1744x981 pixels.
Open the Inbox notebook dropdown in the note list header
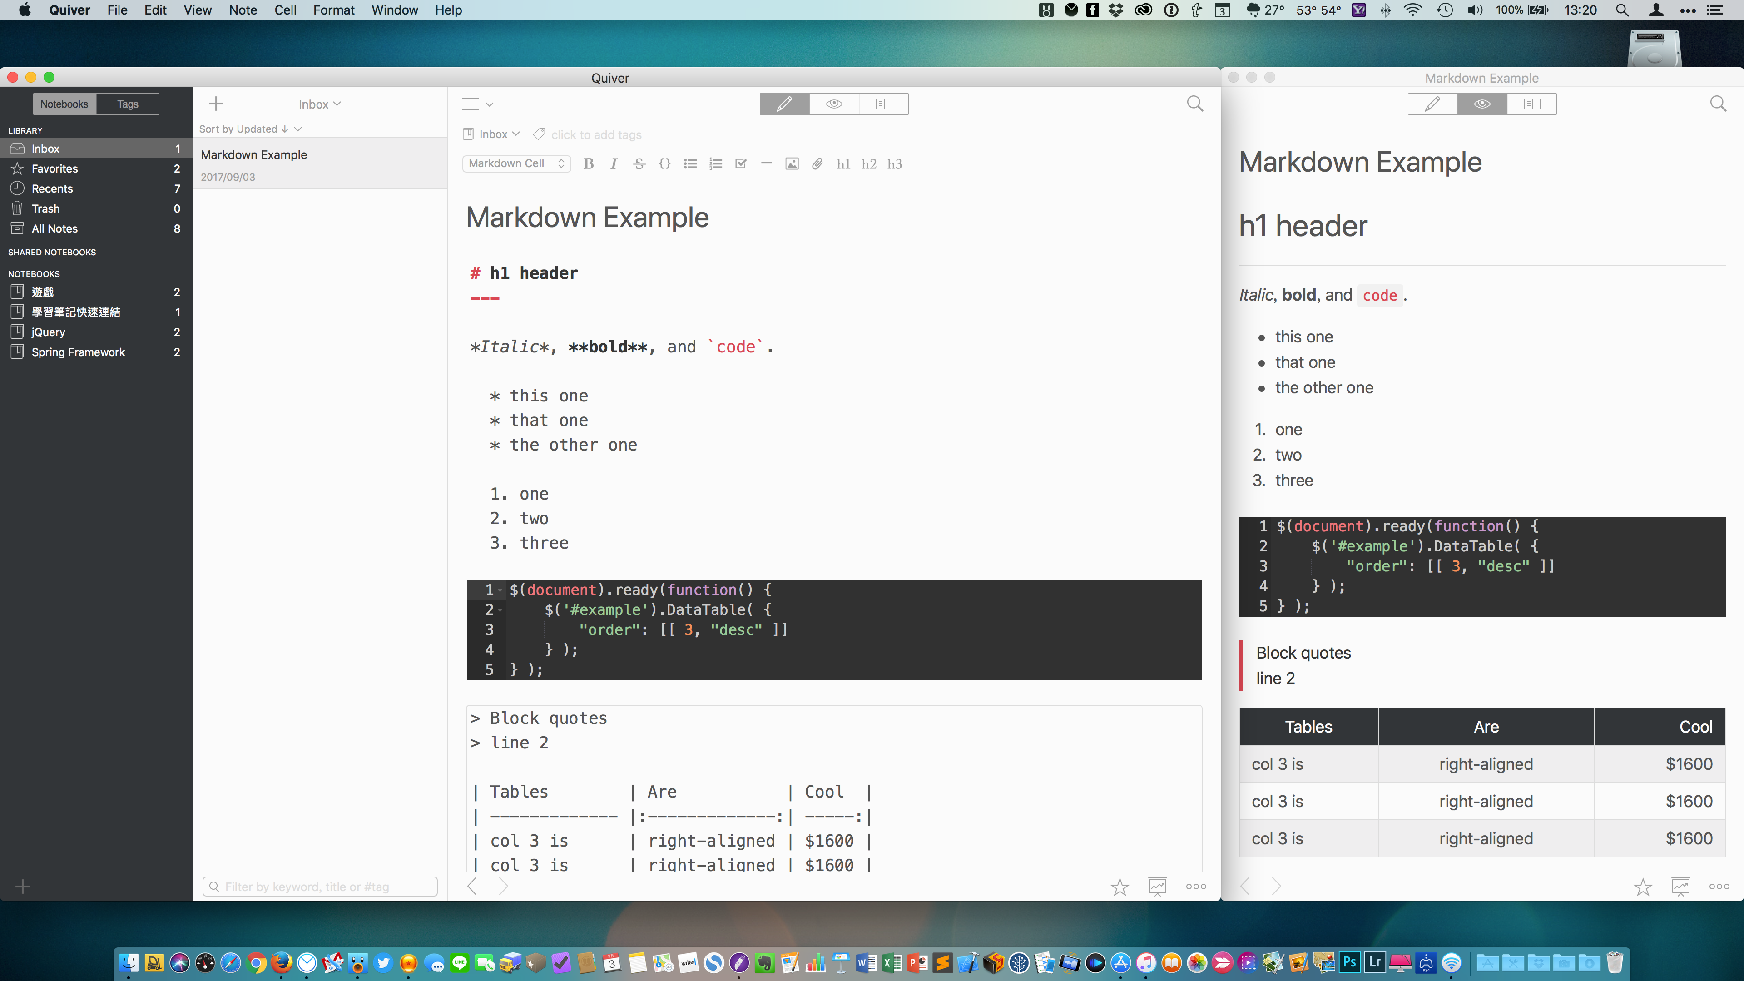(320, 104)
